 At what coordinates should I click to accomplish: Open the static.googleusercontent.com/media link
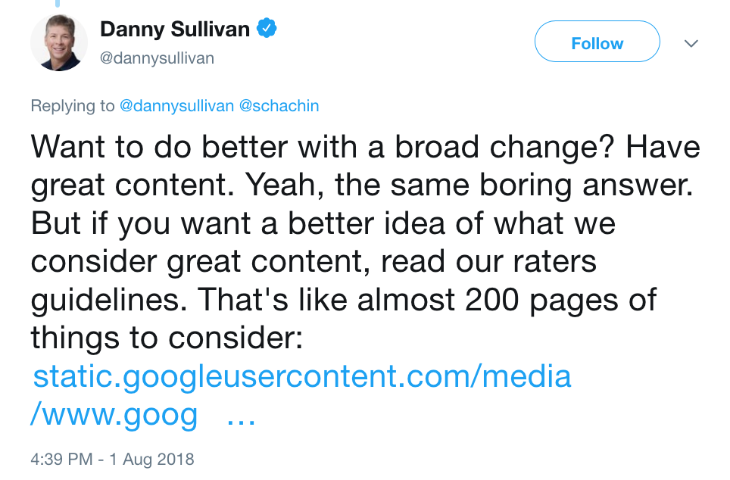click(x=301, y=376)
